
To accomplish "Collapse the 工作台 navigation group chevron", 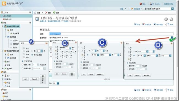I will point(30,12).
